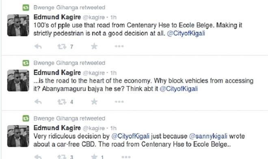Reply to the 'Very ridiculous decision' tweet
Image resolution: width=268 pixels, height=159 pixels.
click(38, 157)
